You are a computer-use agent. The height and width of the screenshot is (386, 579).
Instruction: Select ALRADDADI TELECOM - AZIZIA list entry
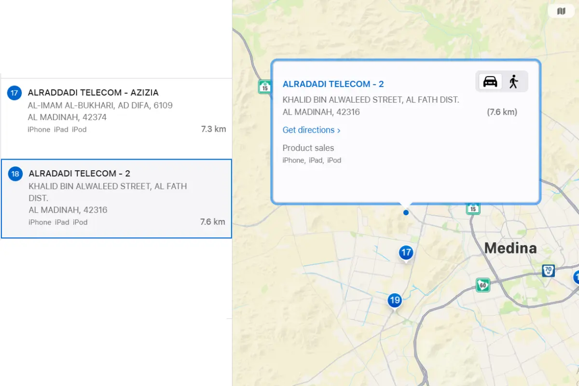pos(116,118)
